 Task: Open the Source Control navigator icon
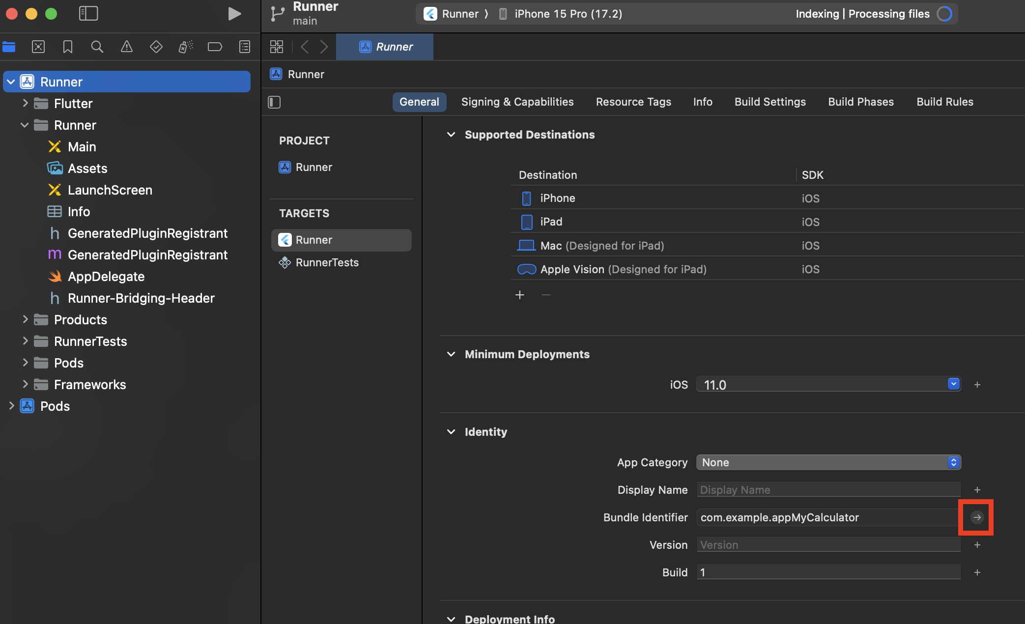[38, 47]
